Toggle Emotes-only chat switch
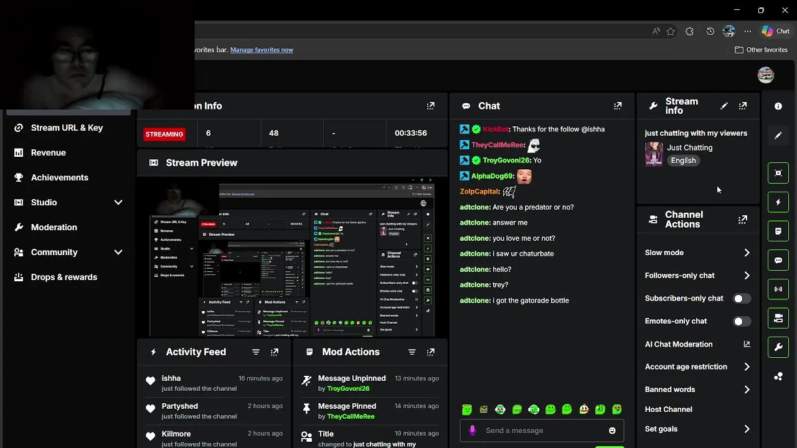This screenshot has width=797, height=448. click(x=742, y=321)
